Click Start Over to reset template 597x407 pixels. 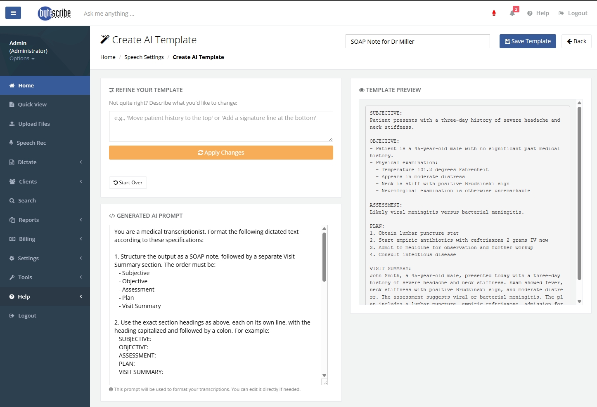pos(128,183)
